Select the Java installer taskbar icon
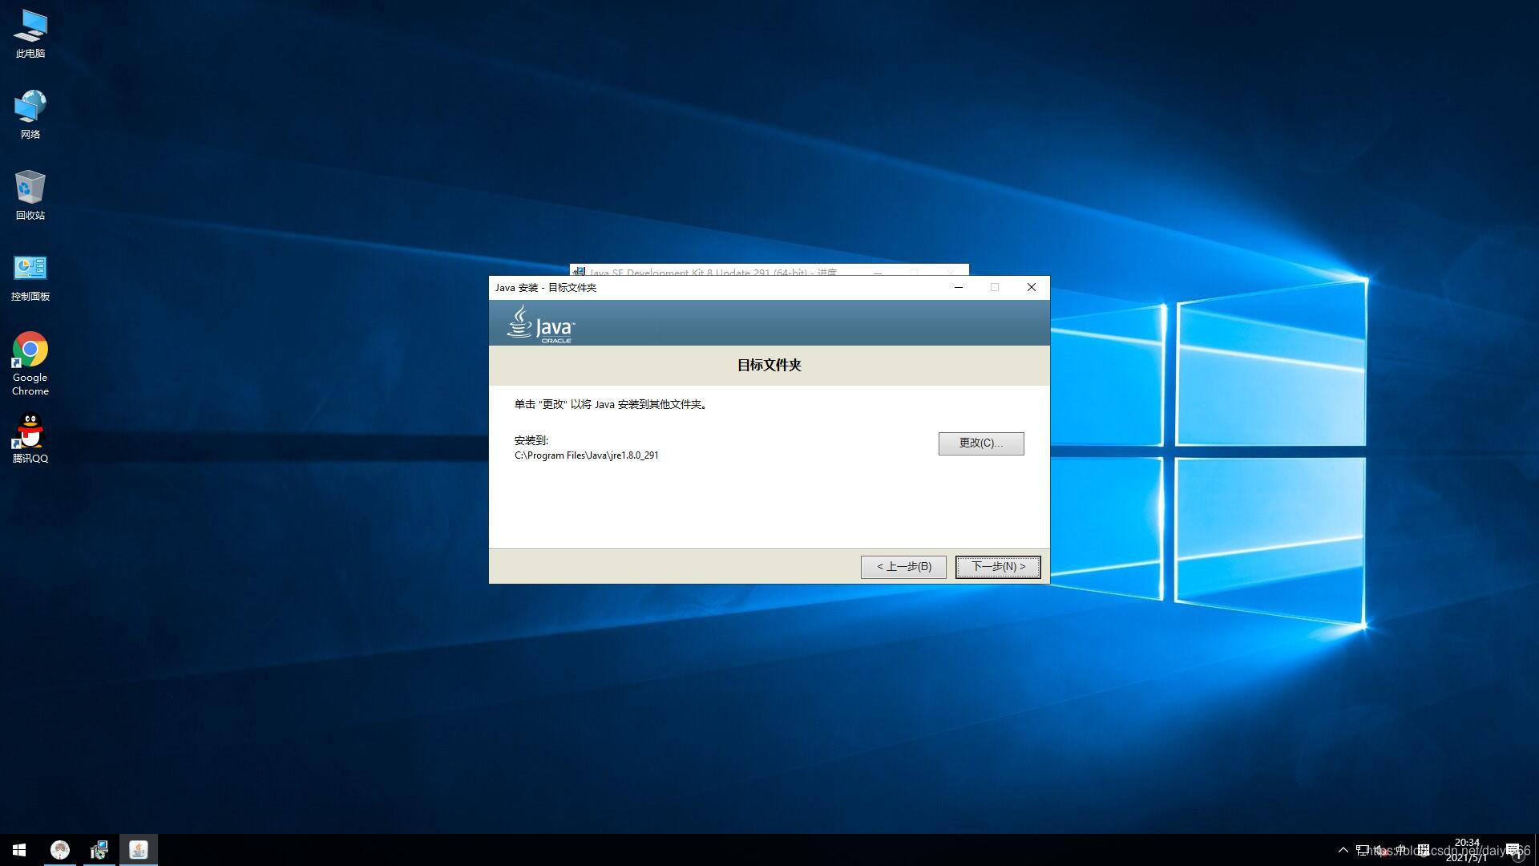The height and width of the screenshot is (866, 1539). pos(139,850)
